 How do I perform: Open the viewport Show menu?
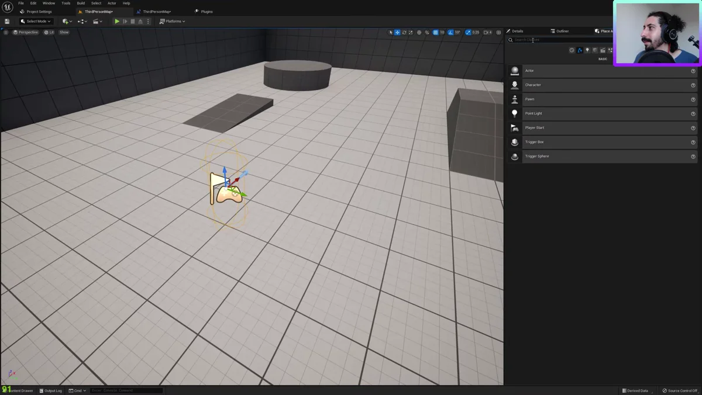(x=64, y=32)
